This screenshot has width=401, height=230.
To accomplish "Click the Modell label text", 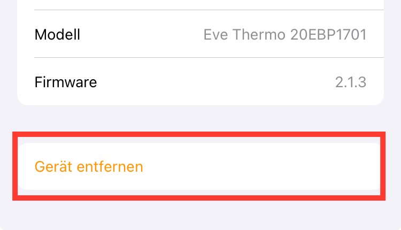I will click(57, 35).
